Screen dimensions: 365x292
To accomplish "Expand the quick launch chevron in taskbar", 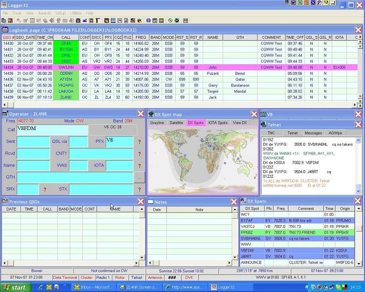I will click(x=65, y=285).
